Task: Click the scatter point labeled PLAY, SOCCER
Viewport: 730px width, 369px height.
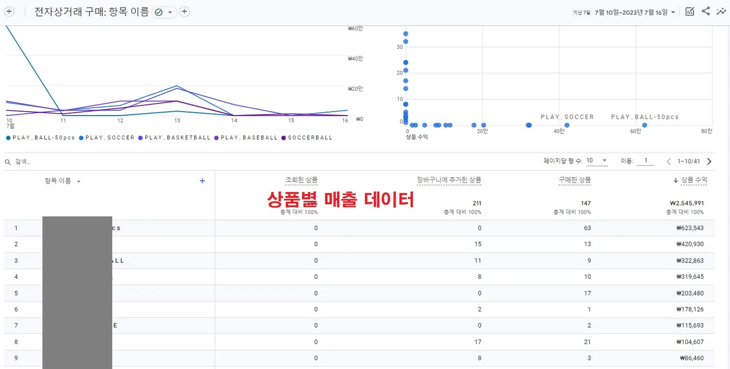Action: tap(567, 125)
